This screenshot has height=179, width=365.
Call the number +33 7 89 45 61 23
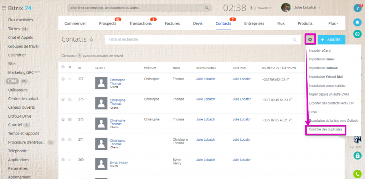291,100
